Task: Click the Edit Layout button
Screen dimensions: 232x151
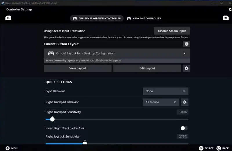Action: 147,68
